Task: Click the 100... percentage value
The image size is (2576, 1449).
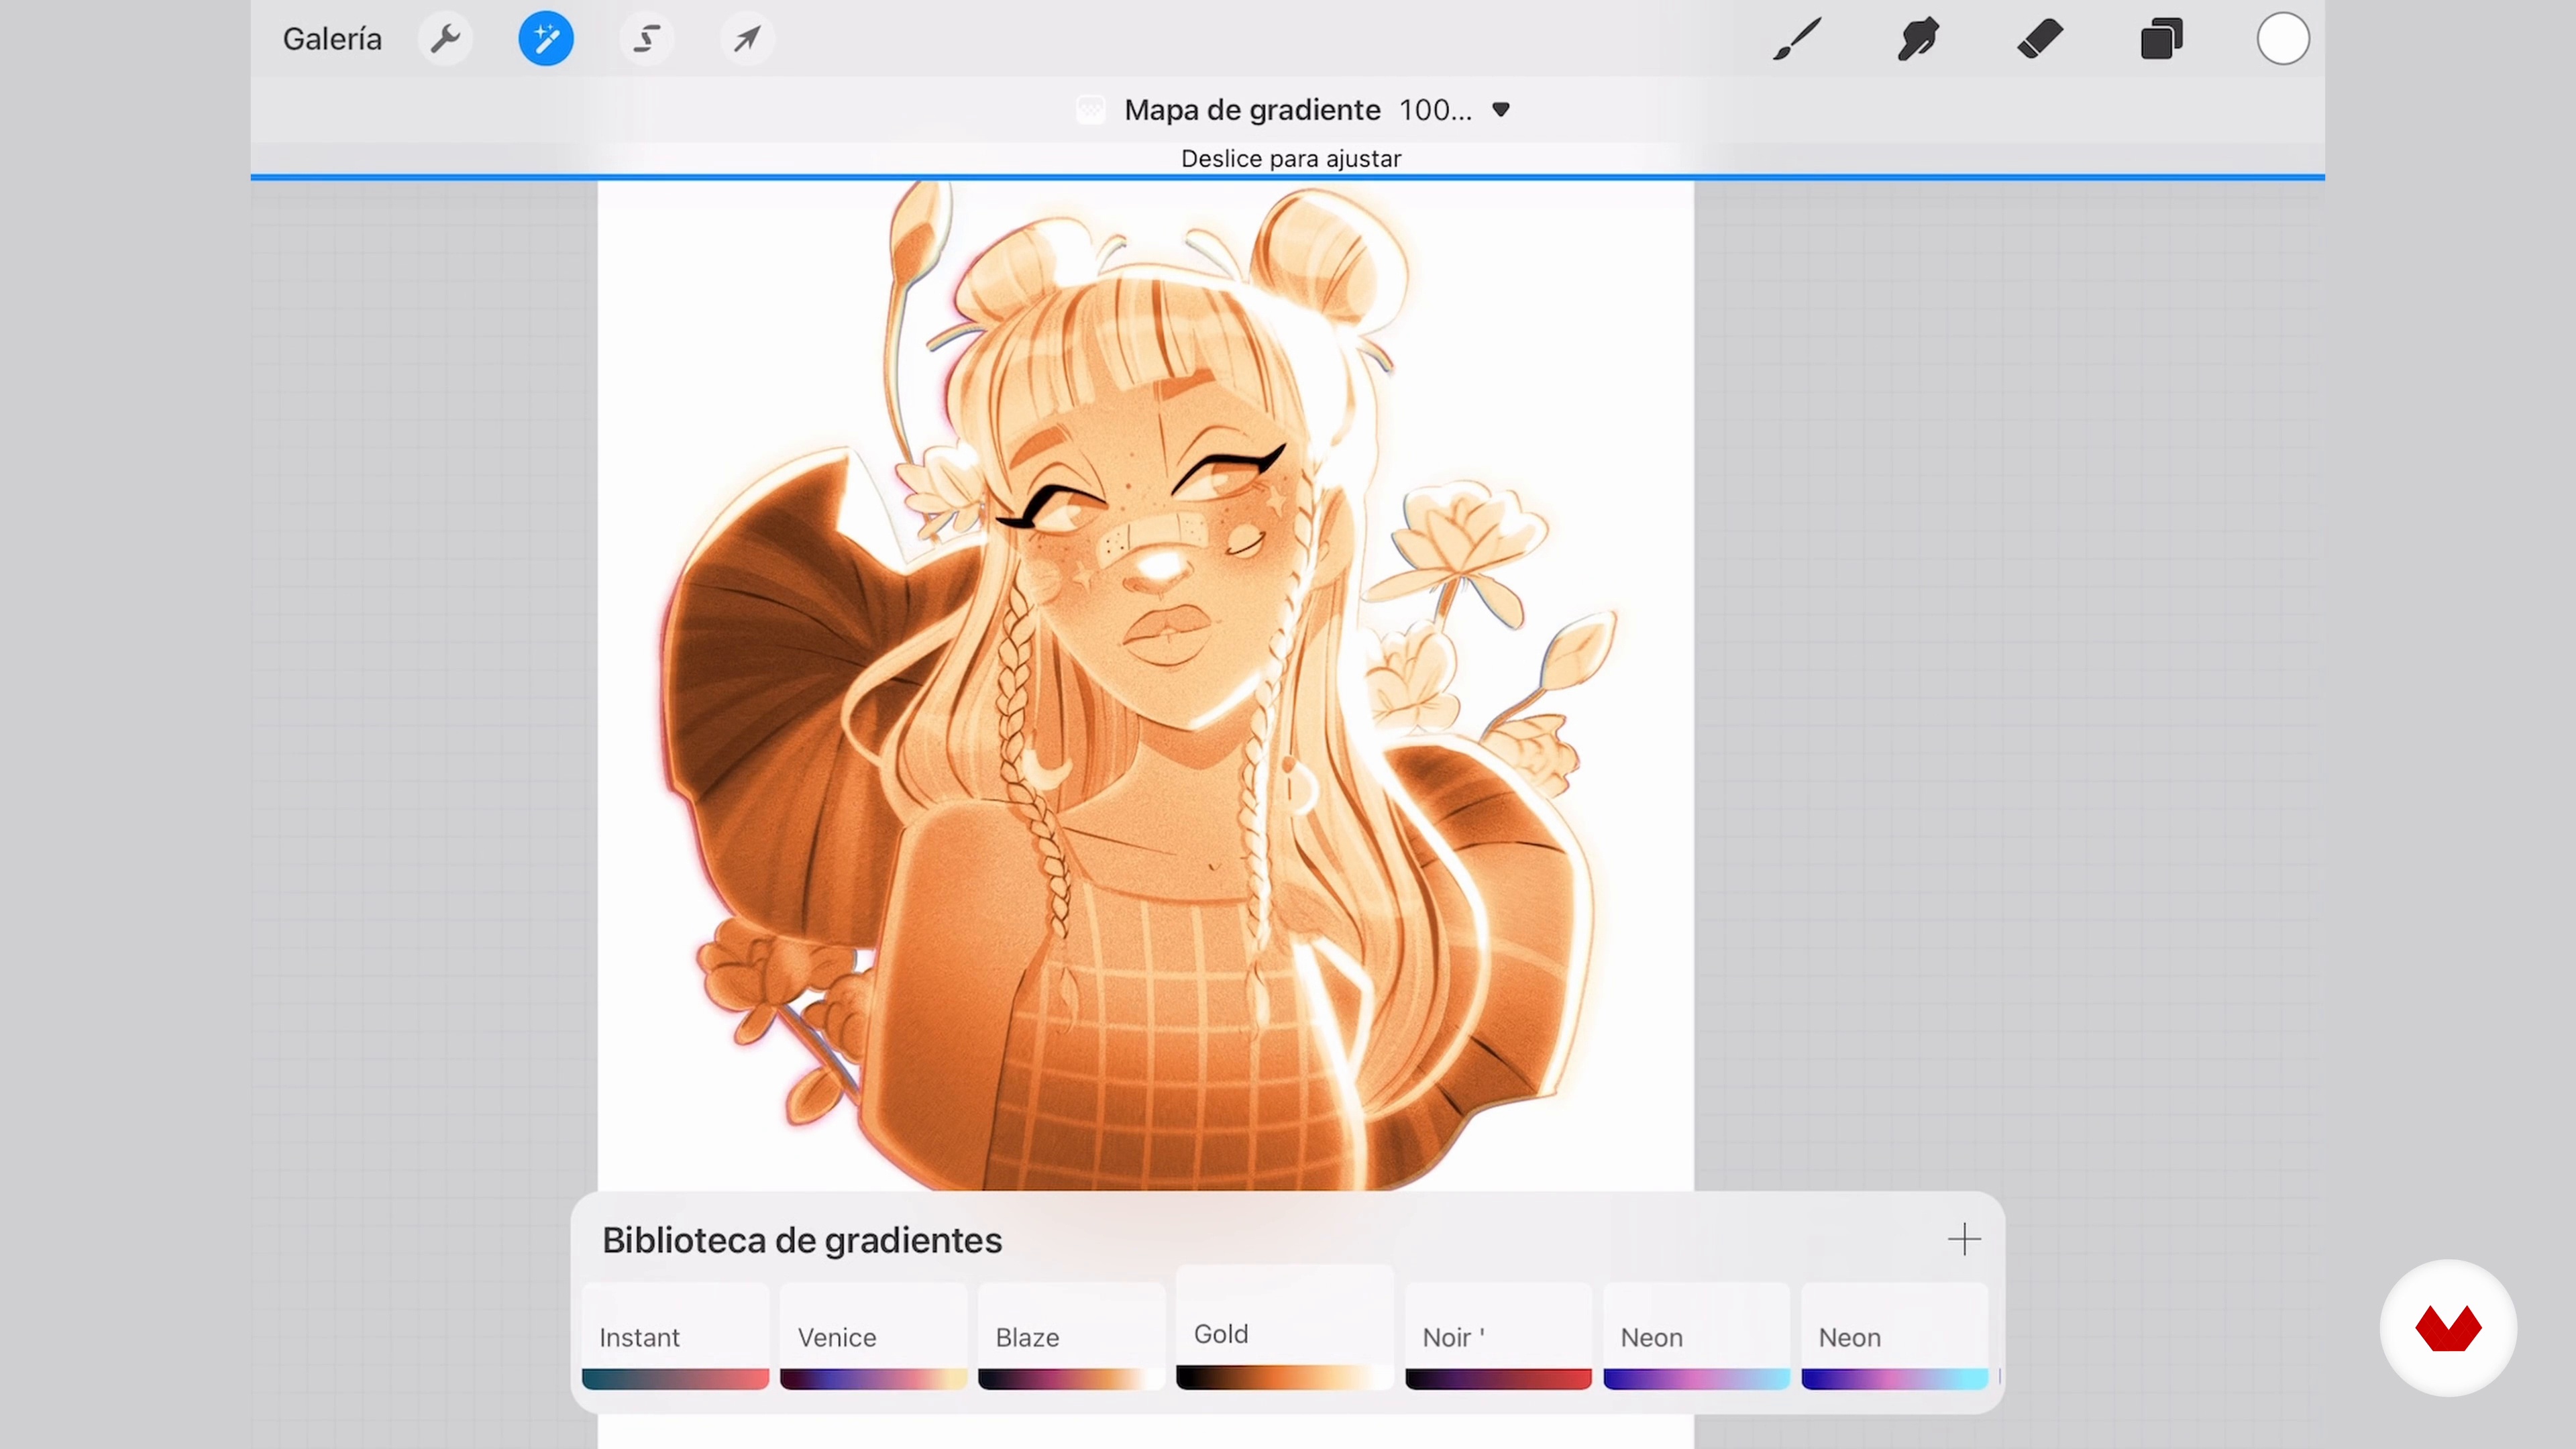Action: (x=1435, y=110)
